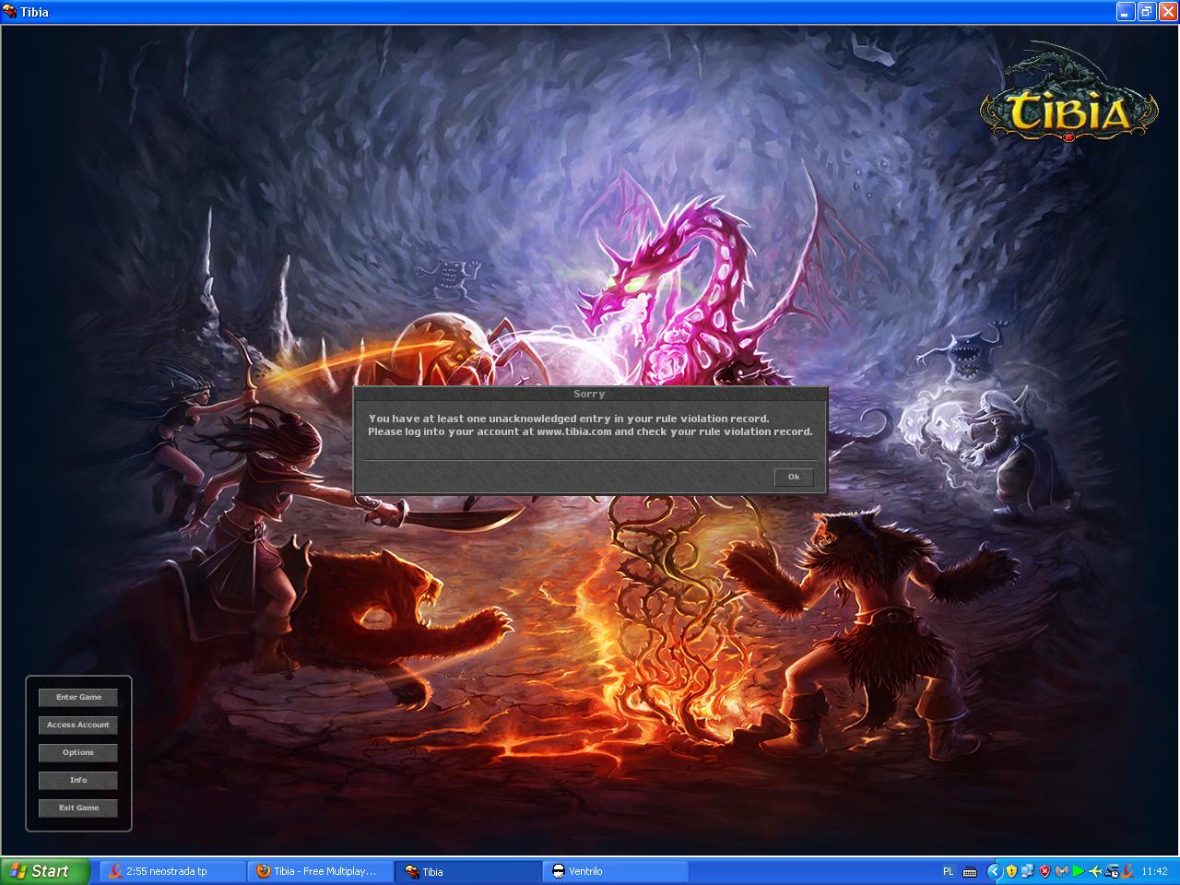Switch to Tibia Free Multiplayer browser window
This screenshot has width=1180, height=885.
[x=320, y=871]
